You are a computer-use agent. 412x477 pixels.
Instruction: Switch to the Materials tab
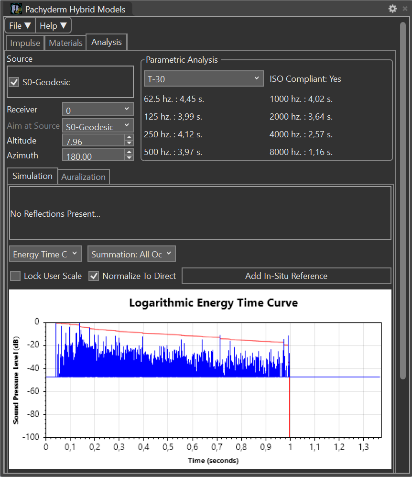65,43
